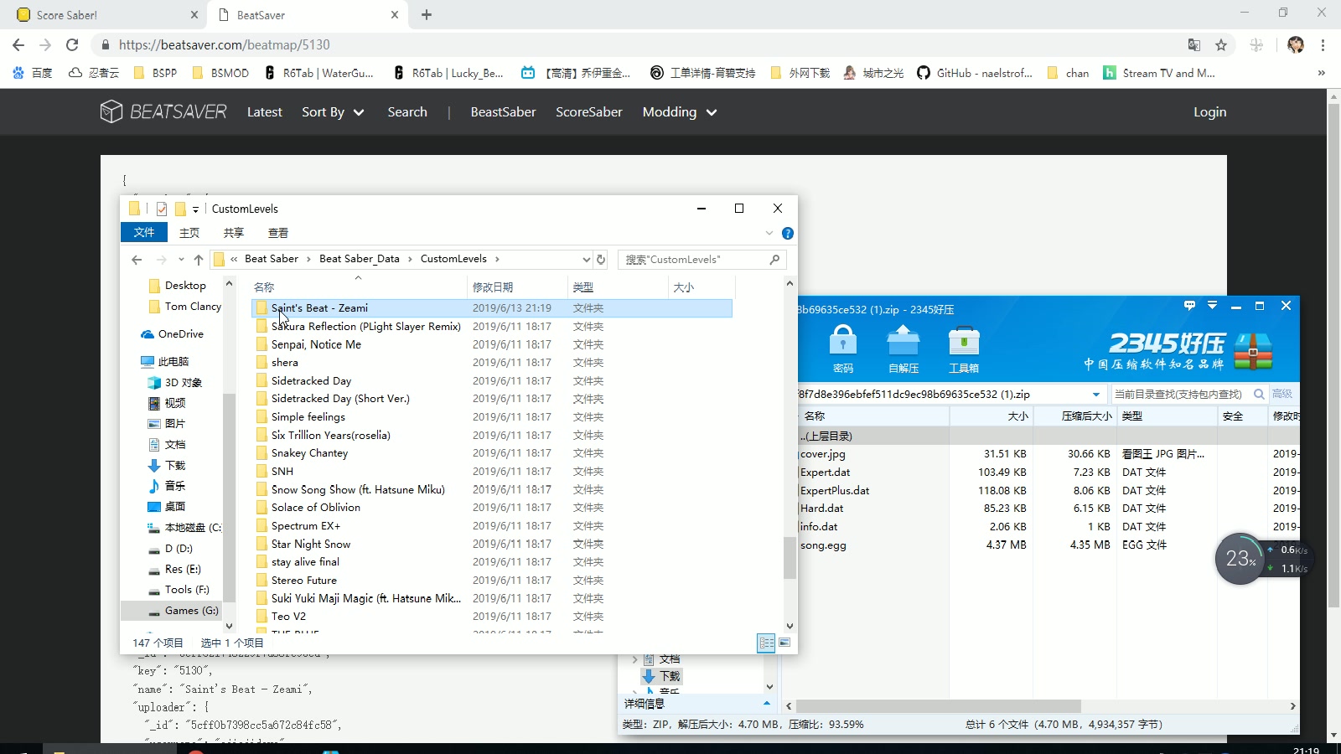
Task: Switch Explorer to details view icon
Action: pyautogui.click(x=766, y=643)
